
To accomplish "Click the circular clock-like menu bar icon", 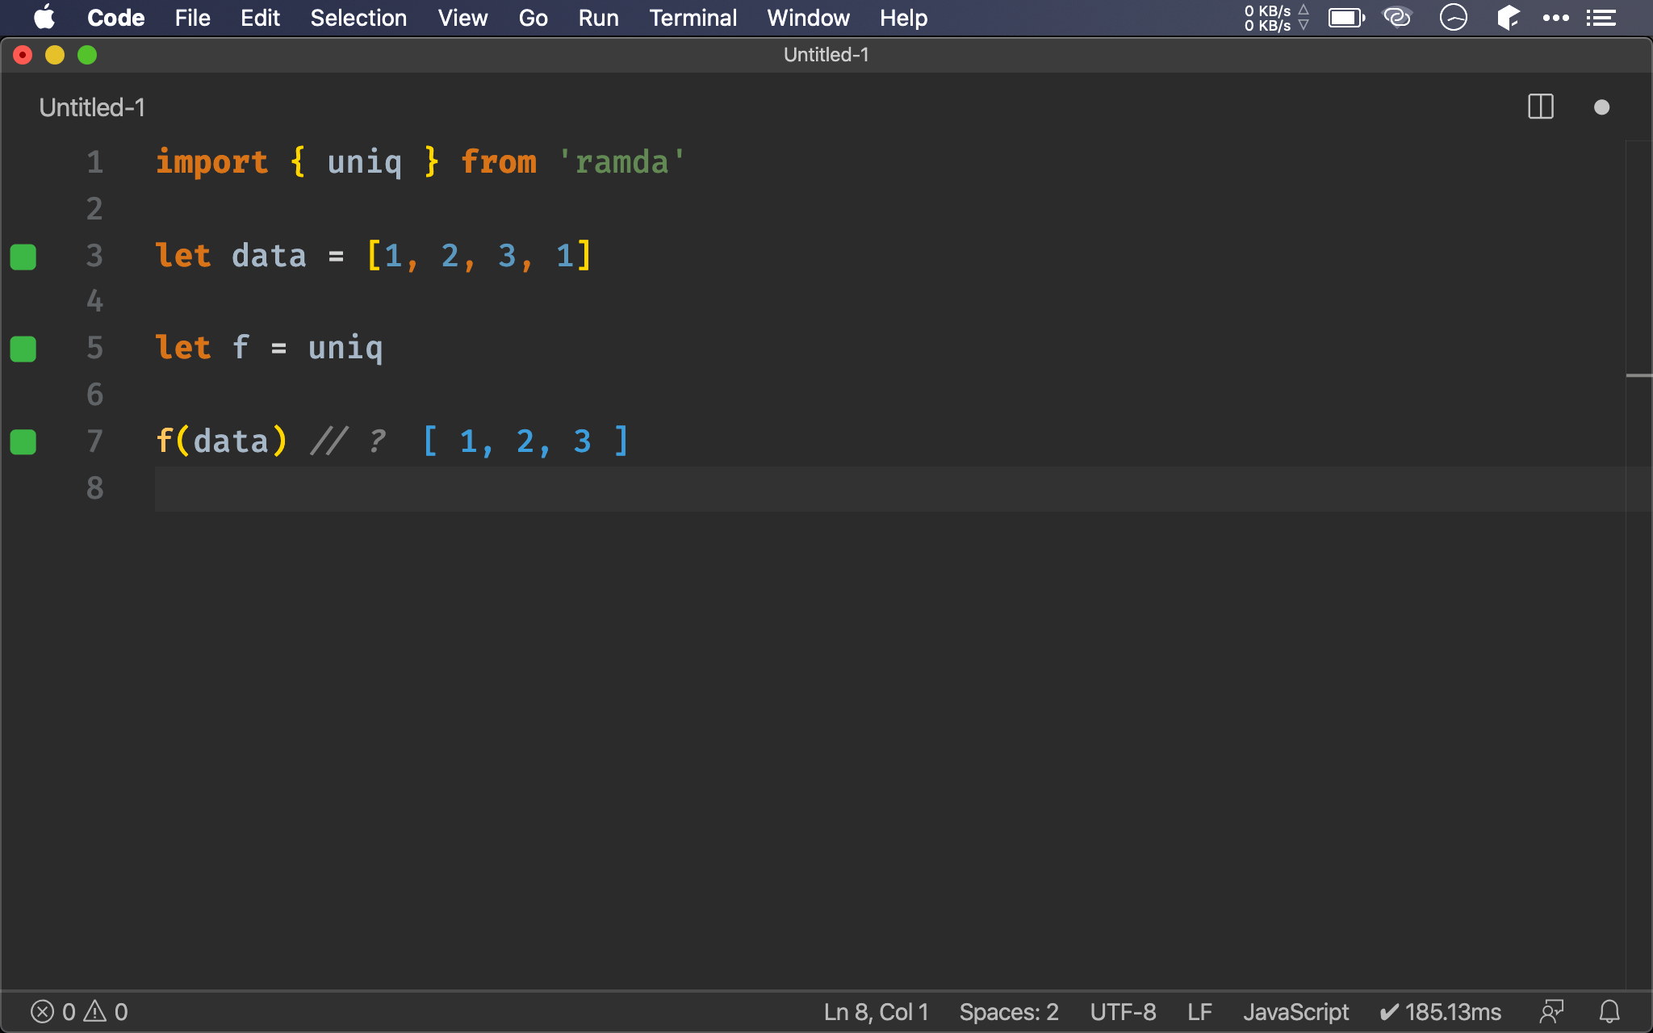I will tap(1454, 18).
